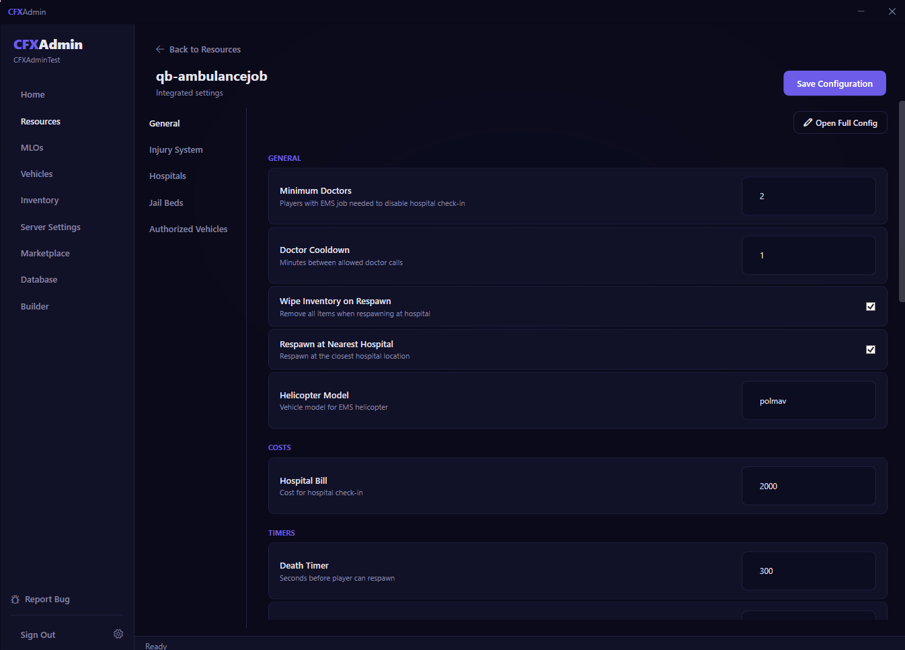Click the GENERAL section header
Screen dimensions: 905x650
click(x=284, y=158)
